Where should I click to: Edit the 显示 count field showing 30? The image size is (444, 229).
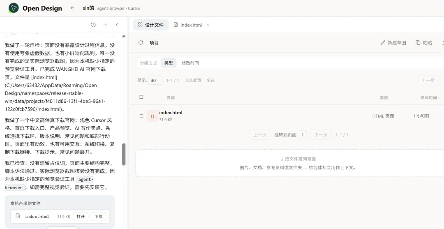coord(155,81)
